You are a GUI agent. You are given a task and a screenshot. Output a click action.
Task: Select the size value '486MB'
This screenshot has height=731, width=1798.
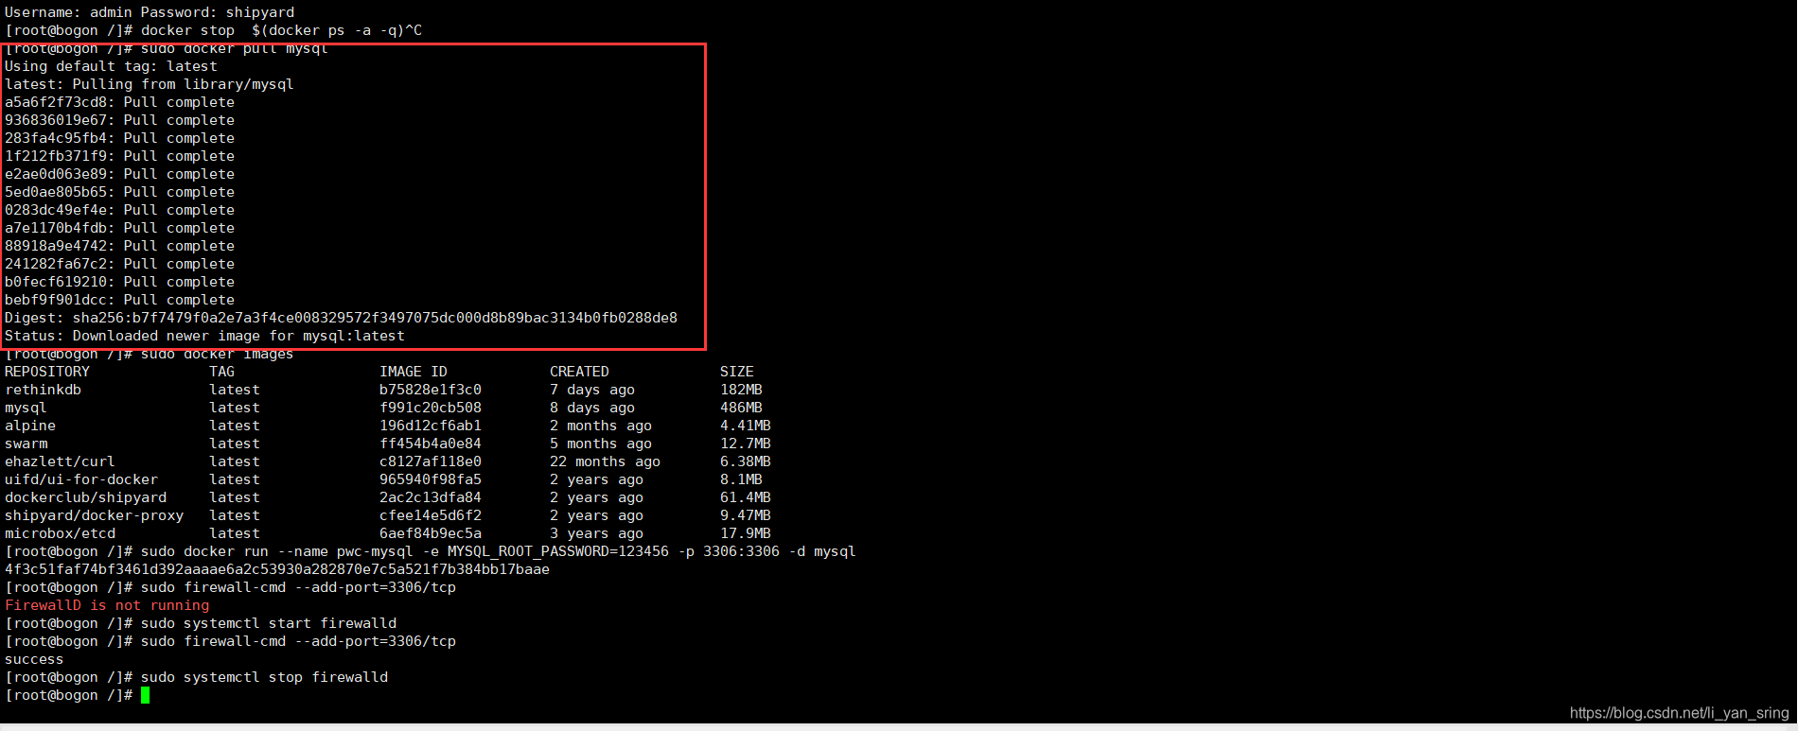click(741, 408)
